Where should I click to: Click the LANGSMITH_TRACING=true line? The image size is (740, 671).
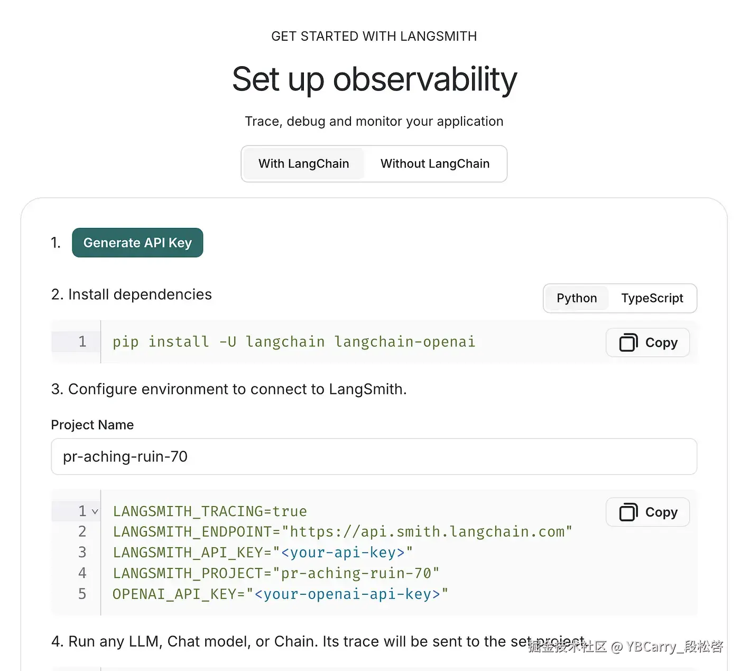click(210, 511)
